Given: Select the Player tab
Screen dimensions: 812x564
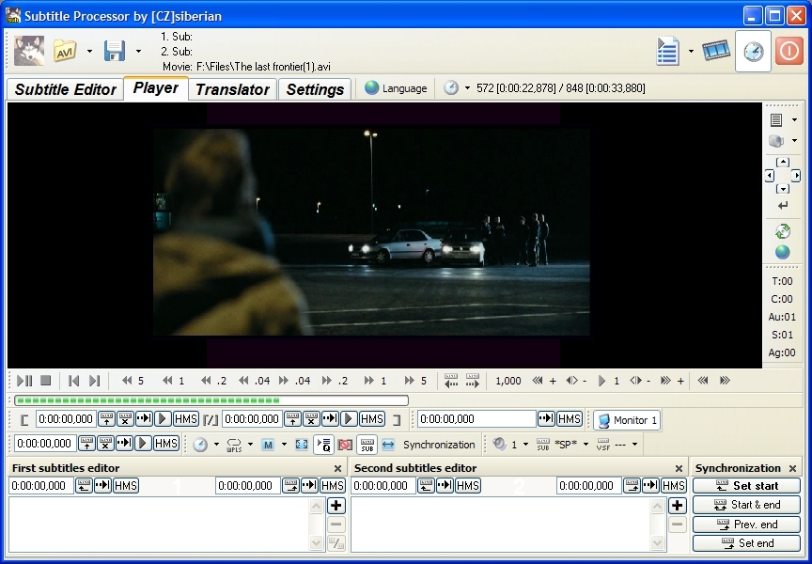Looking at the screenshot, I should click(156, 87).
